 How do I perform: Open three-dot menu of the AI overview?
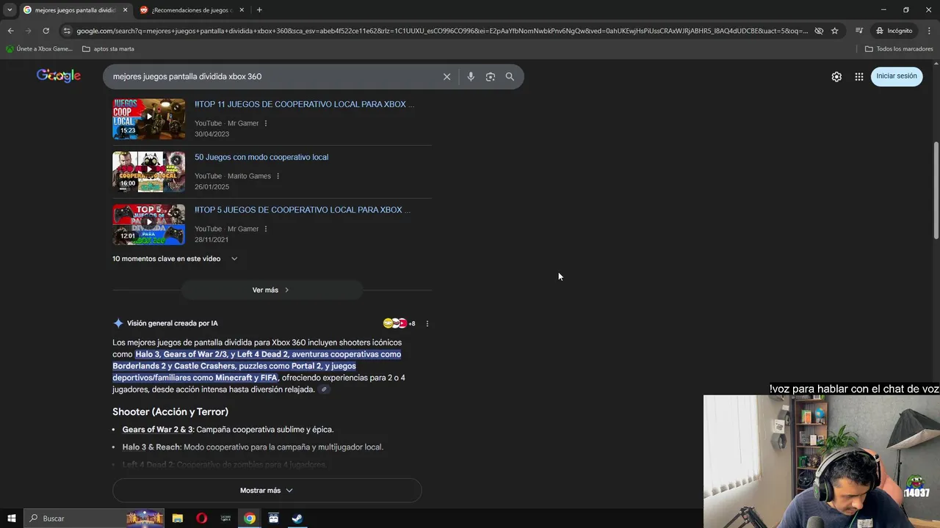click(427, 323)
